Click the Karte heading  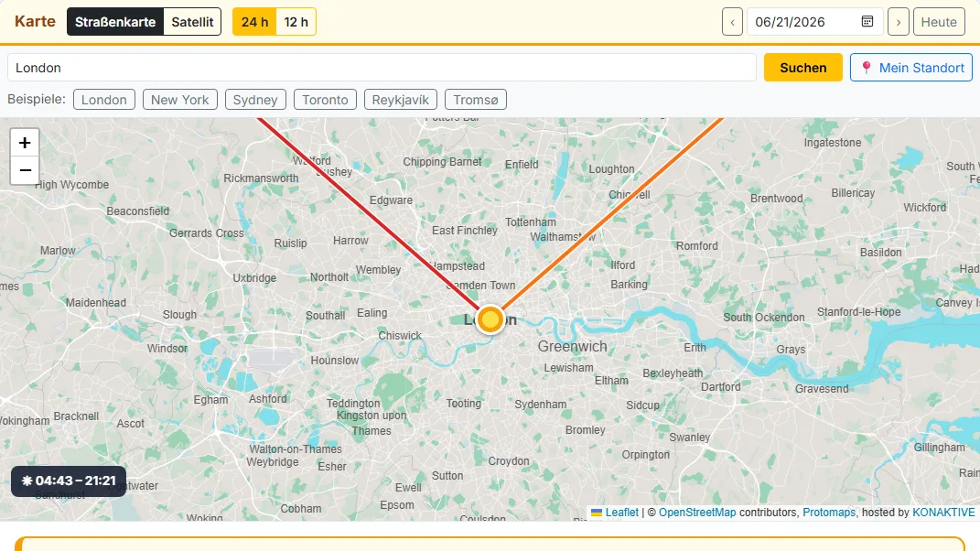point(35,21)
